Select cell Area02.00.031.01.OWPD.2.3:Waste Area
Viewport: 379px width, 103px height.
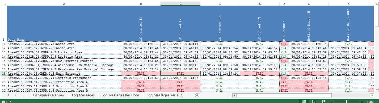point(64,44)
